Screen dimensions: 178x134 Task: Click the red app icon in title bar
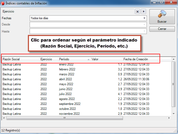[3, 3]
